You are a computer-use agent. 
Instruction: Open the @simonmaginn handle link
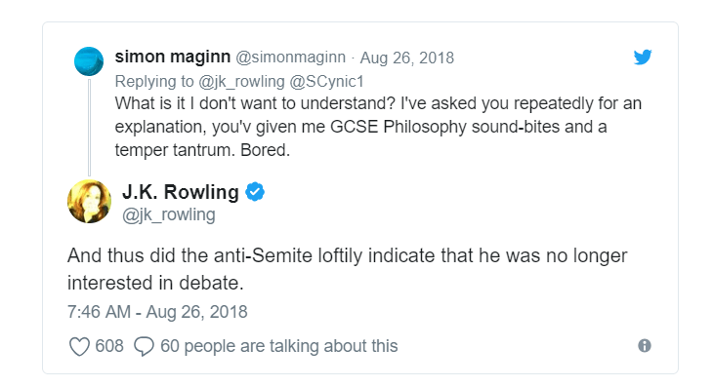[290, 58]
